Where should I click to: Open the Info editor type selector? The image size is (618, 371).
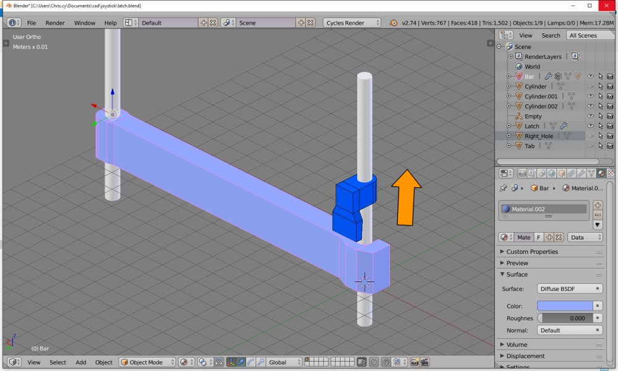(x=14, y=23)
